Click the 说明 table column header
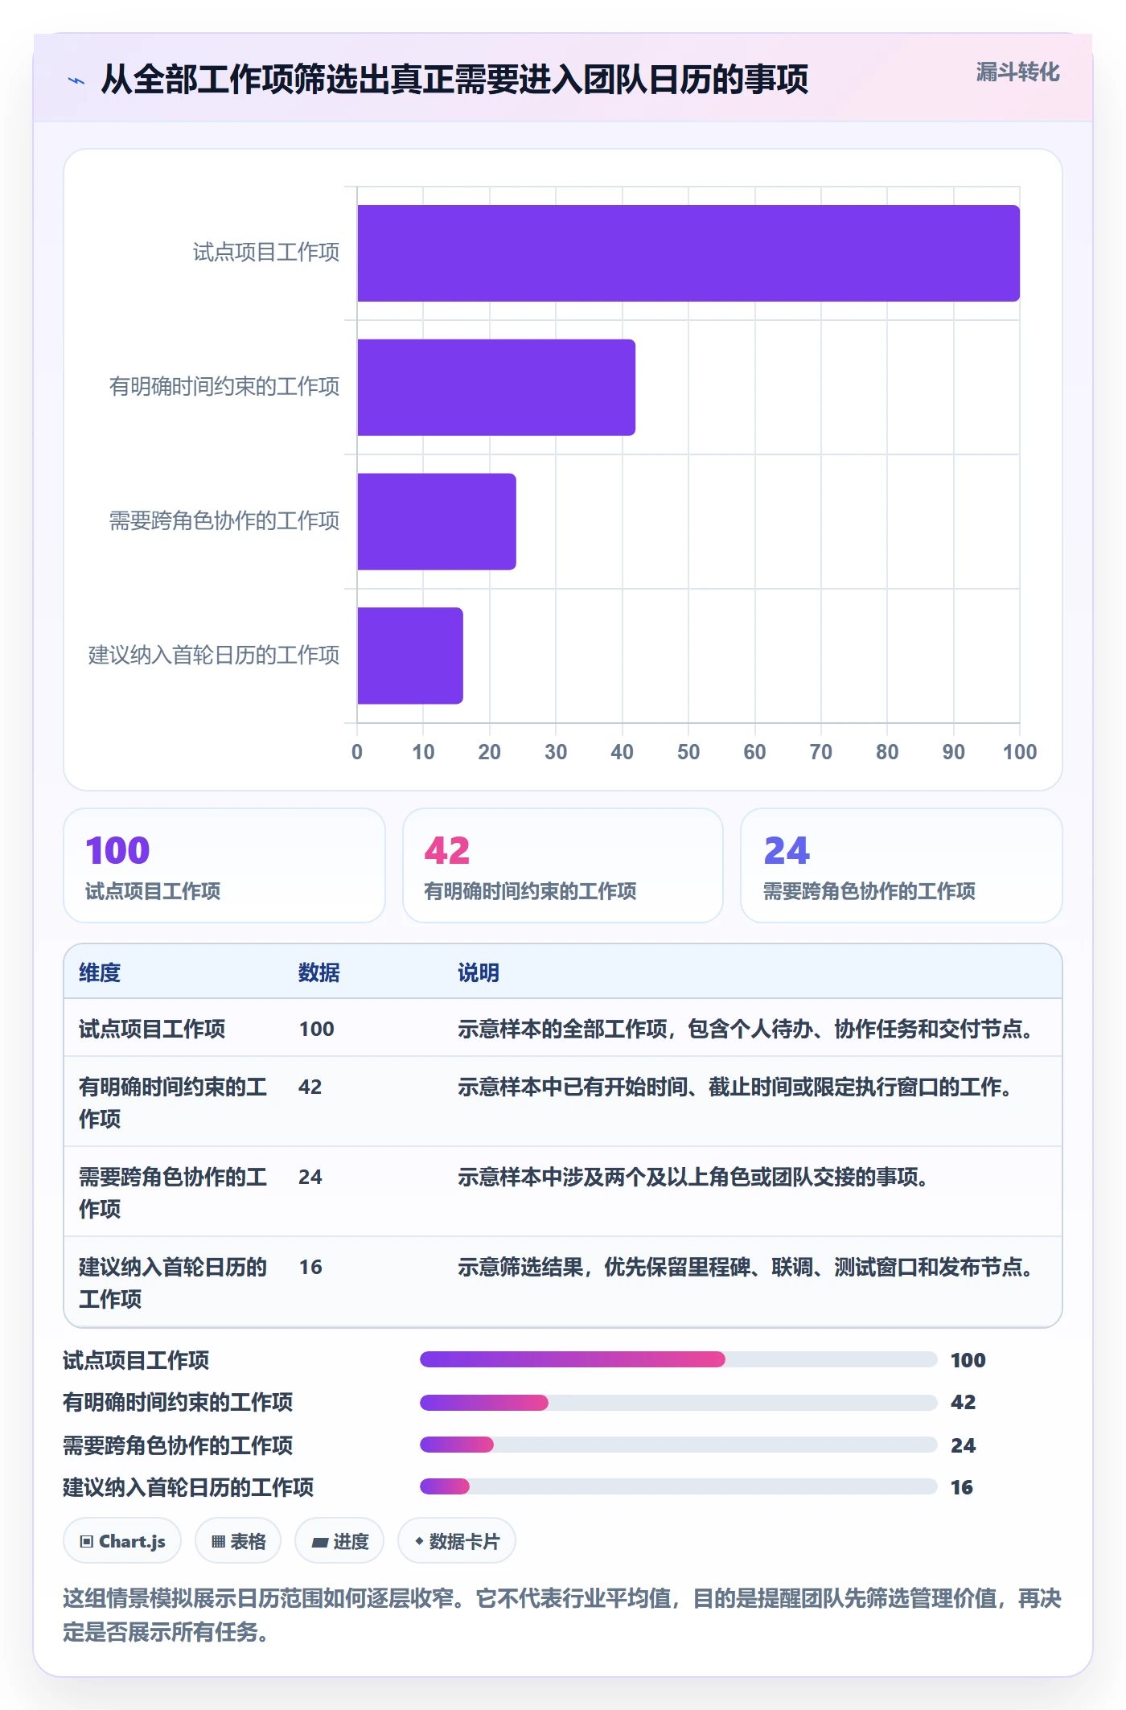The image size is (1126, 1710). (479, 972)
